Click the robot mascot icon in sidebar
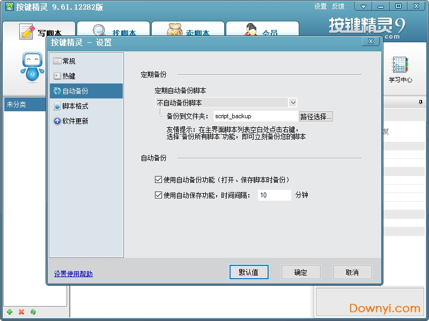Screen dimensions: 429x321 pos(31,67)
